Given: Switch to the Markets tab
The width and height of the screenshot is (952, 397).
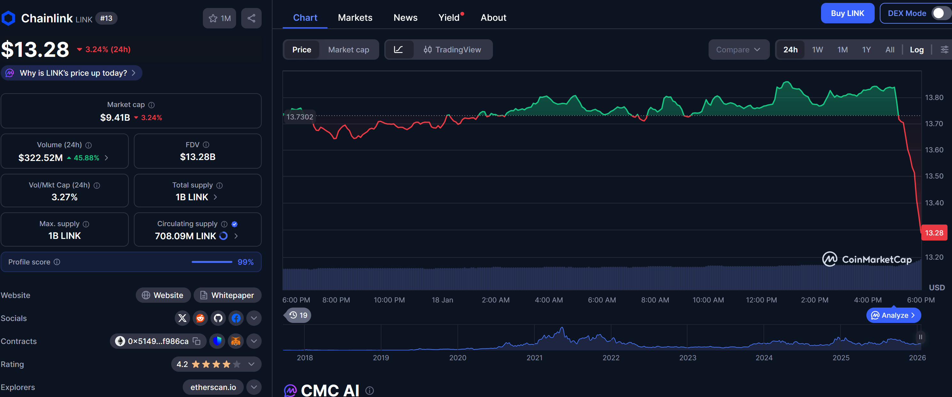Looking at the screenshot, I should pyautogui.click(x=355, y=17).
